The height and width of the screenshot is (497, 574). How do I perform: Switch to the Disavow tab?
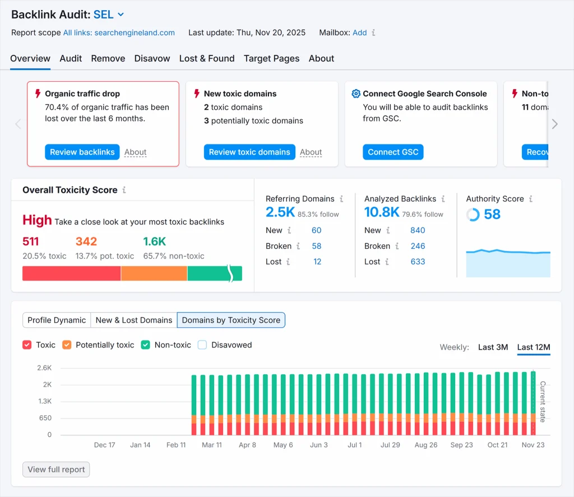click(x=152, y=58)
